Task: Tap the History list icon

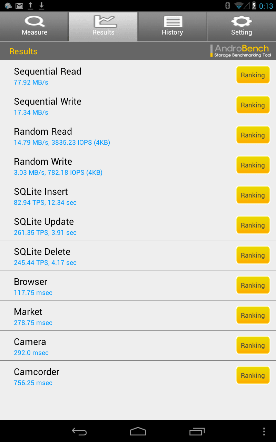Action: (x=172, y=21)
